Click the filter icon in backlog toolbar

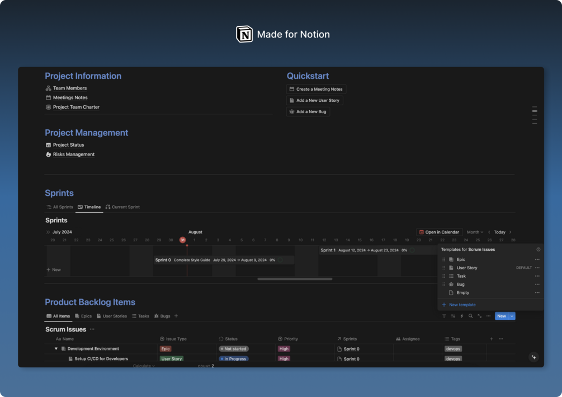coord(444,316)
